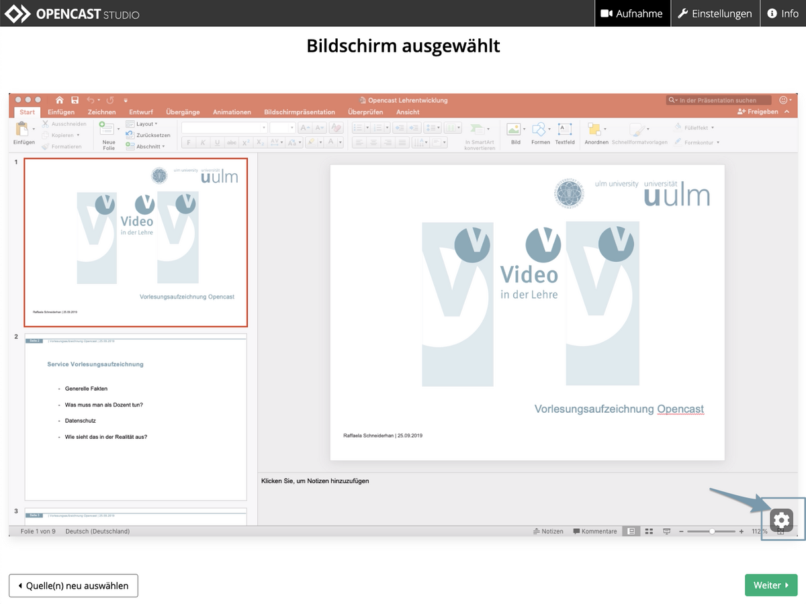Viewport: 806px width, 604px height.
Task: Toggle the Kommentare pane in status bar
Action: click(595, 531)
